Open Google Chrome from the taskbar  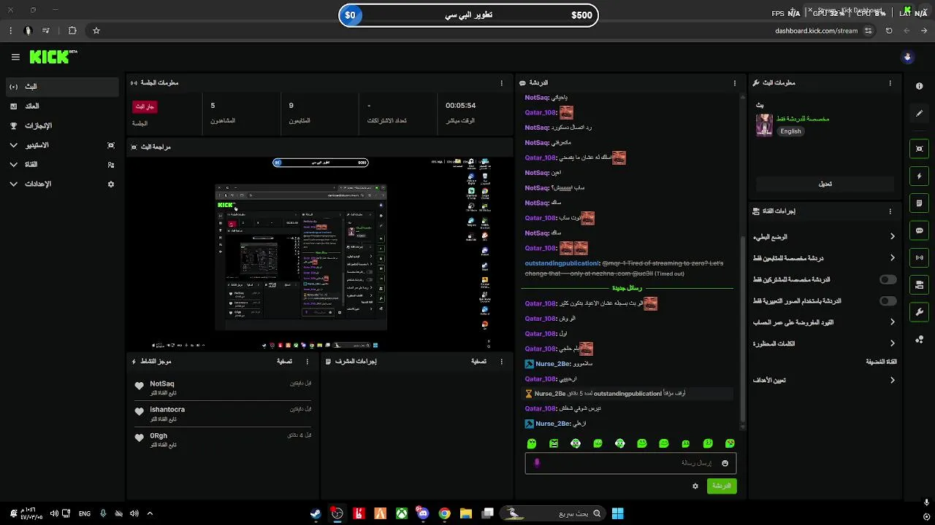[x=444, y=513]
